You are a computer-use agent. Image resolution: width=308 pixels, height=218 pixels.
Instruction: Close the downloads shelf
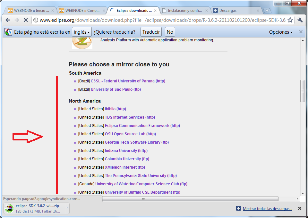[x=300, y=208]
